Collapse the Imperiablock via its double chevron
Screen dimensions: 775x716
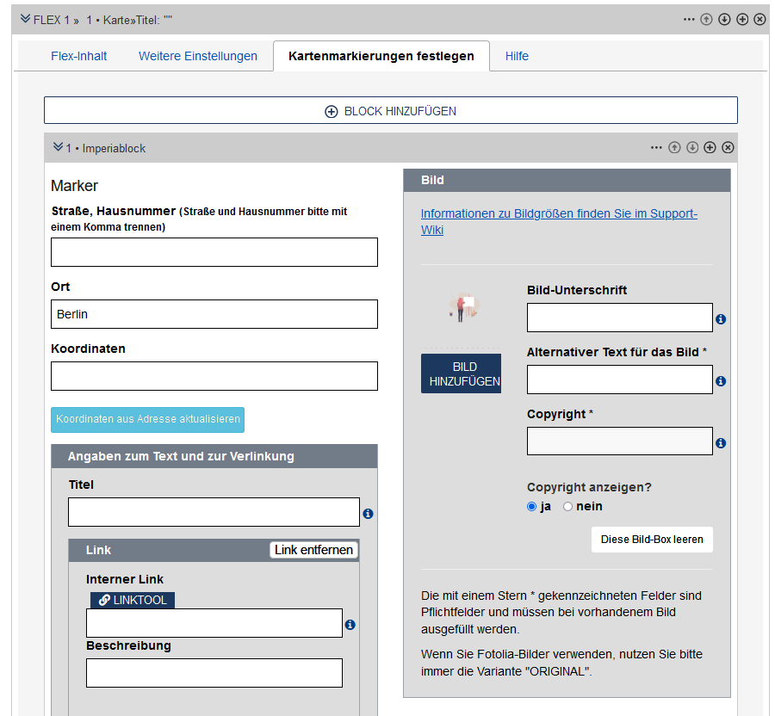[57, 147]
